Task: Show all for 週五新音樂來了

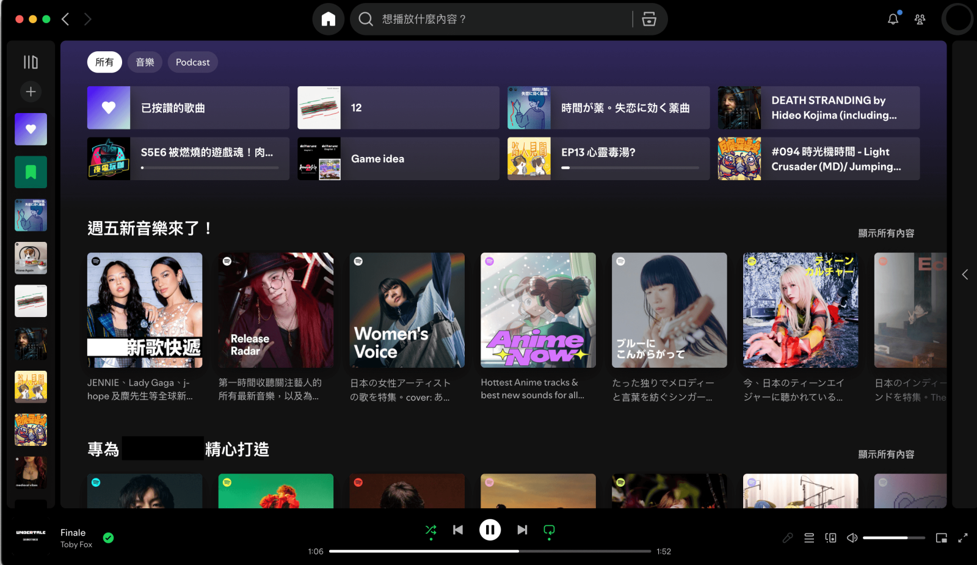Action: pyautogui.click(x=886, y=233)
